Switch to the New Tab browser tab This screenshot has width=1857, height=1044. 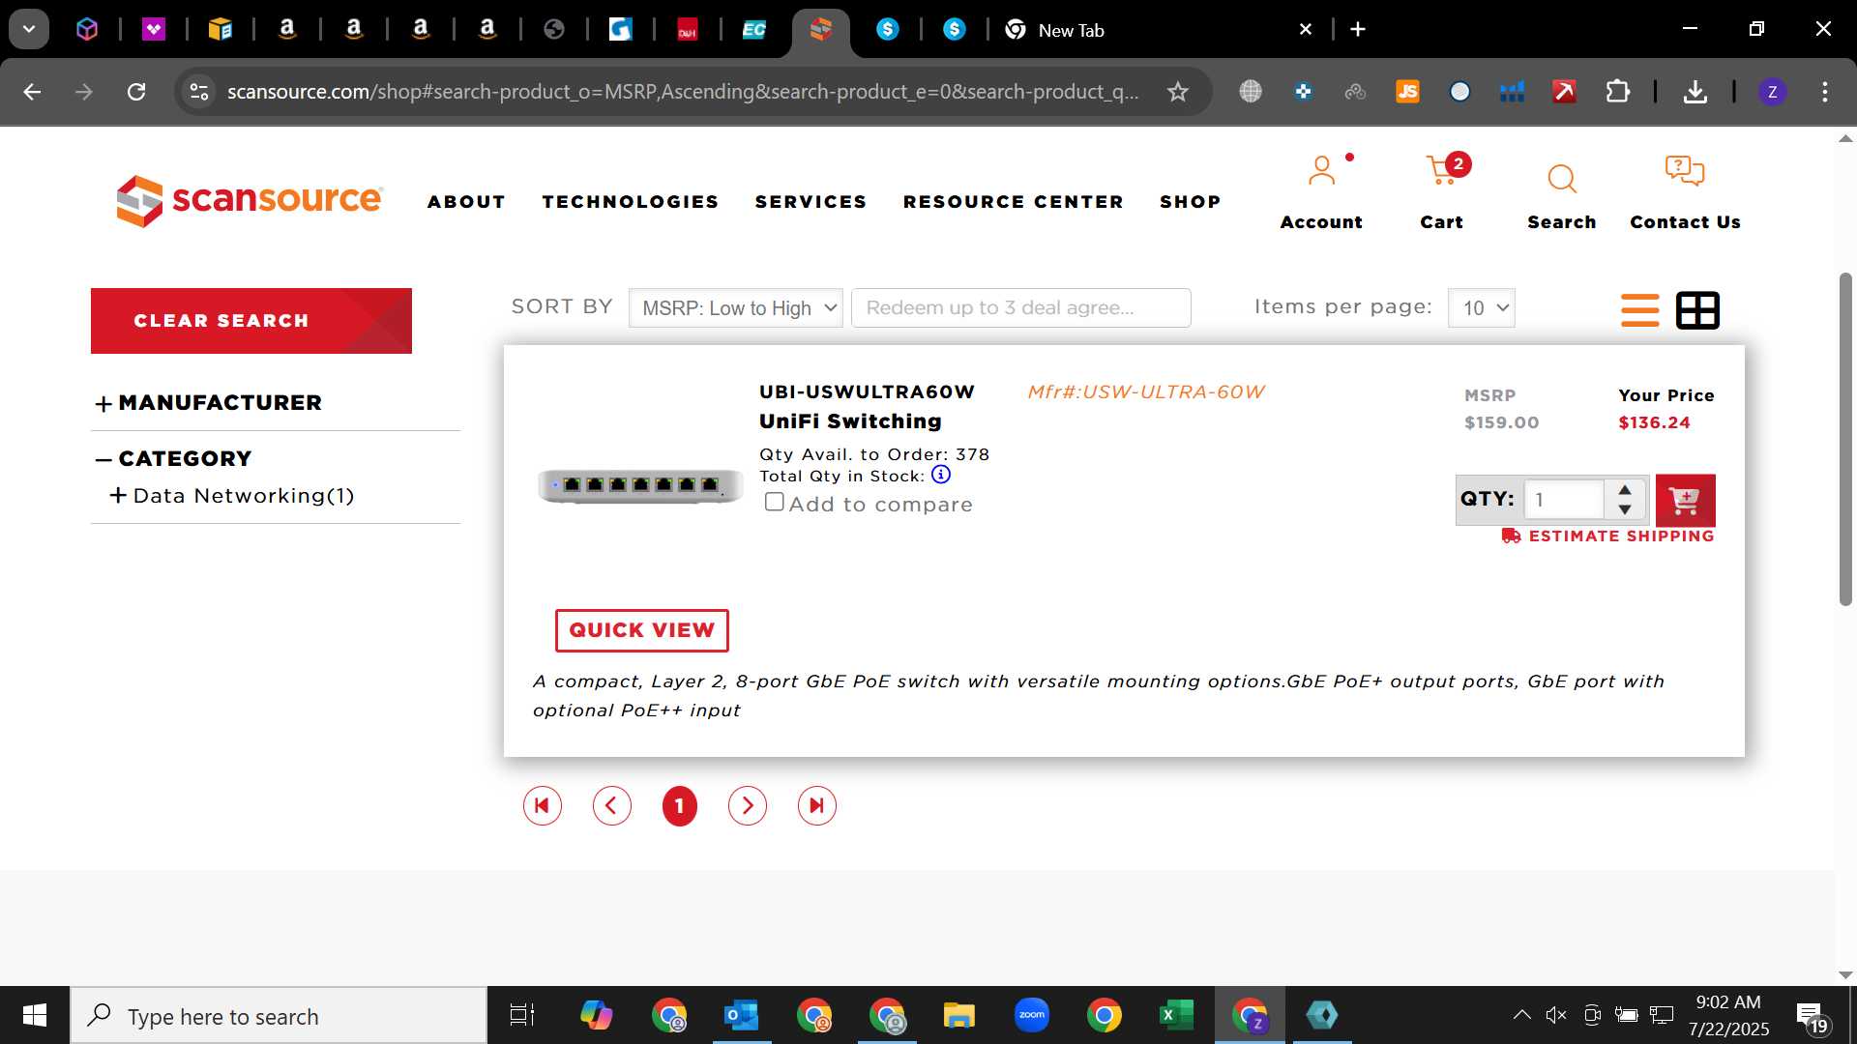pos(1071,30)
